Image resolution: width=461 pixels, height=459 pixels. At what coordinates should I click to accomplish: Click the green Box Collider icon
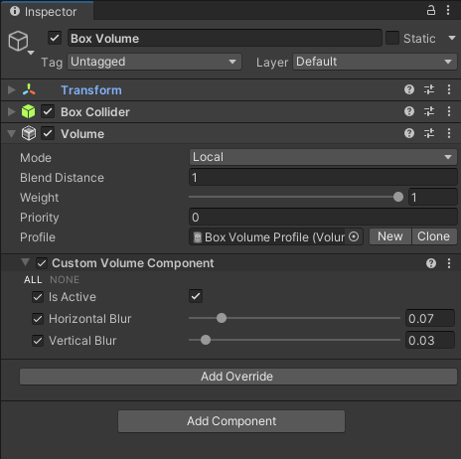[x=29, y=111]
